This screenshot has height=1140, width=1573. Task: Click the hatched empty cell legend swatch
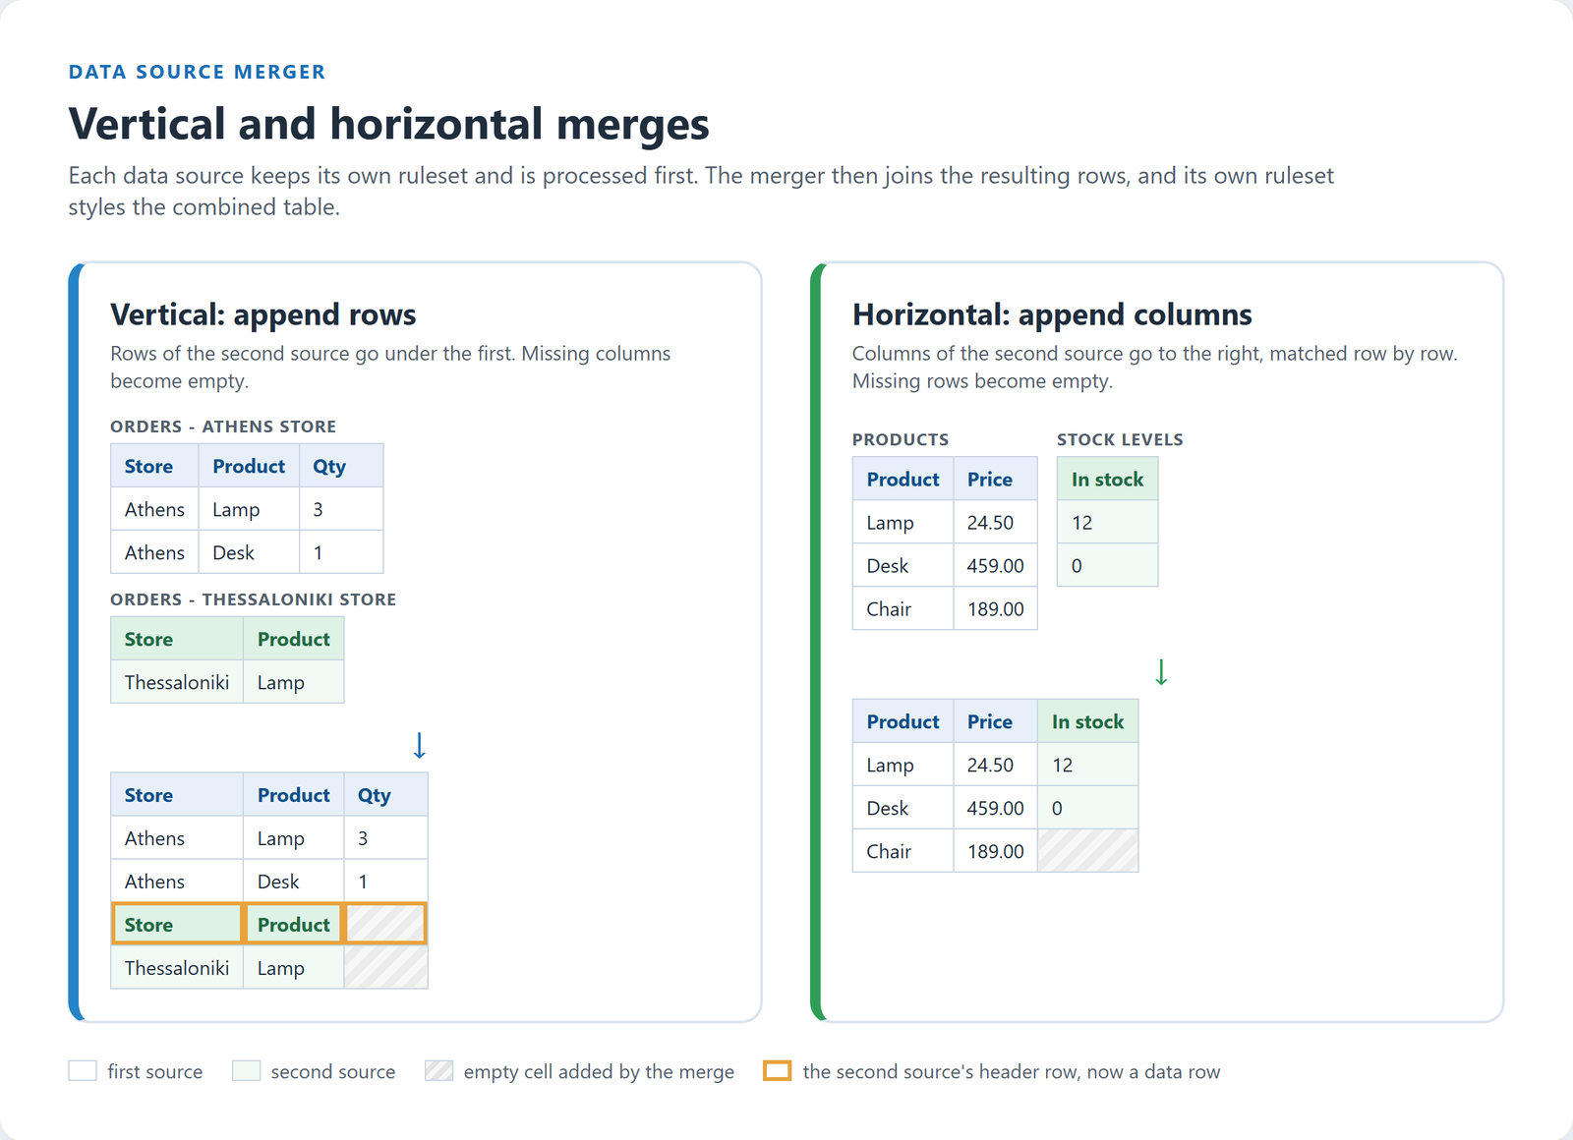point(438,1071)
